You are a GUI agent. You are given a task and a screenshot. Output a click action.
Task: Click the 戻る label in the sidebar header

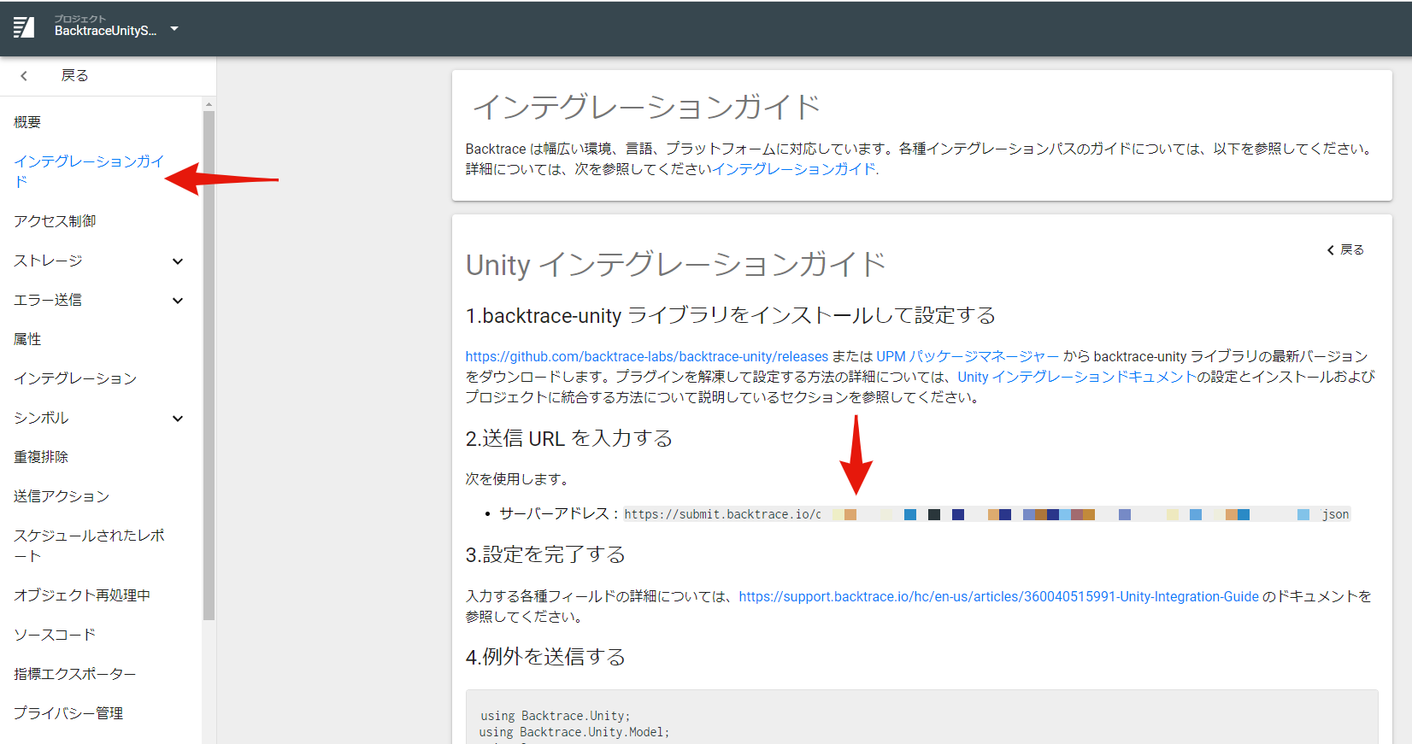pos(74,76)
